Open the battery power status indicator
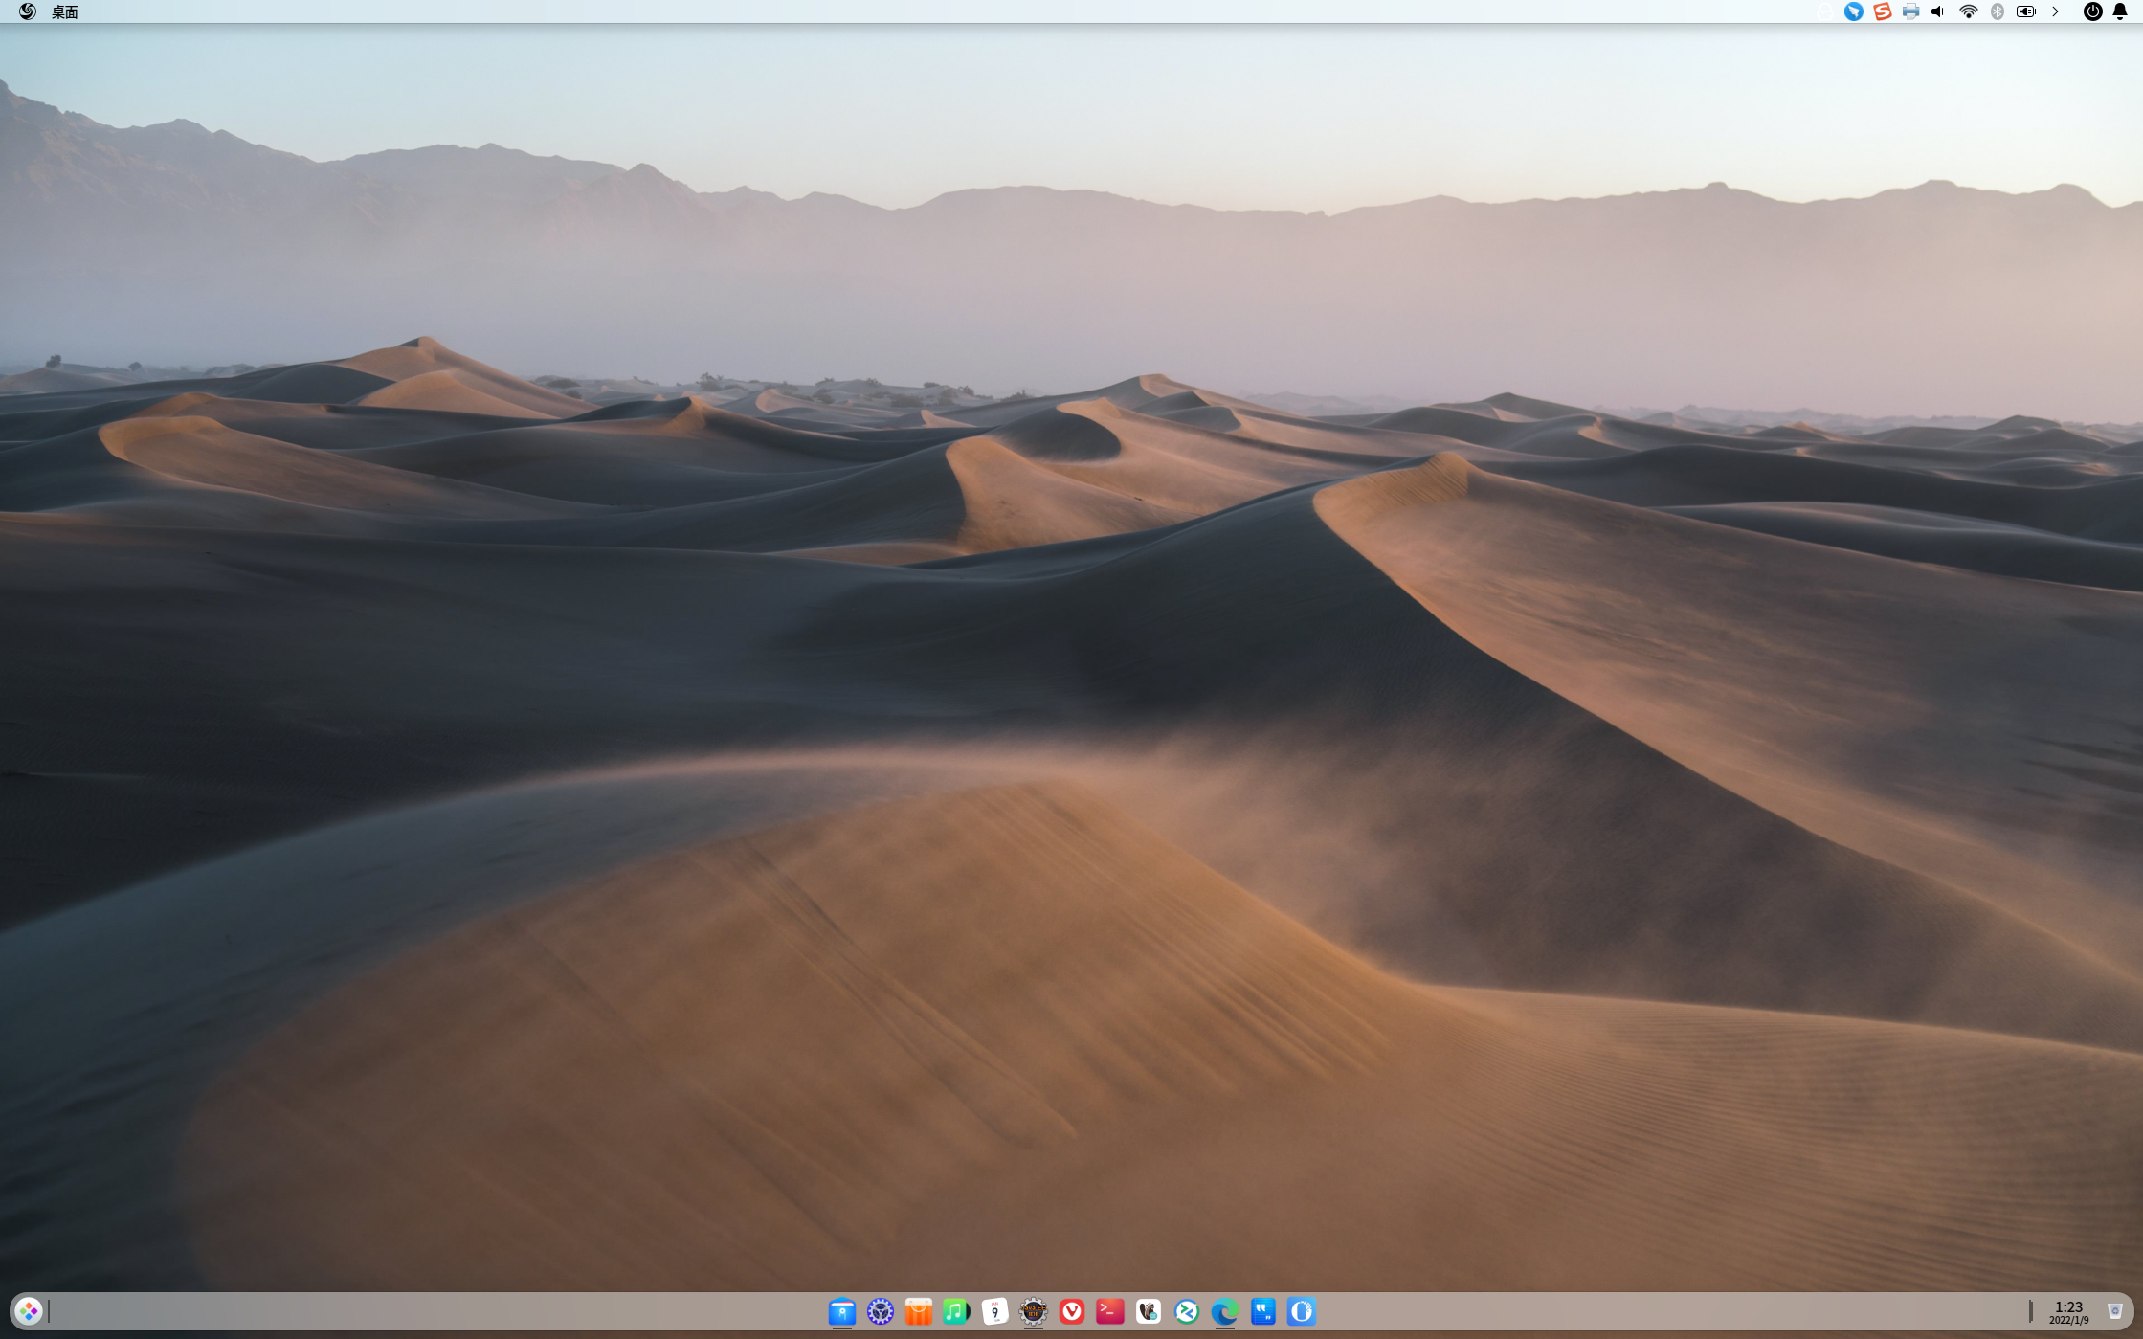The image size is (2143, 1339). point(2025,11)
